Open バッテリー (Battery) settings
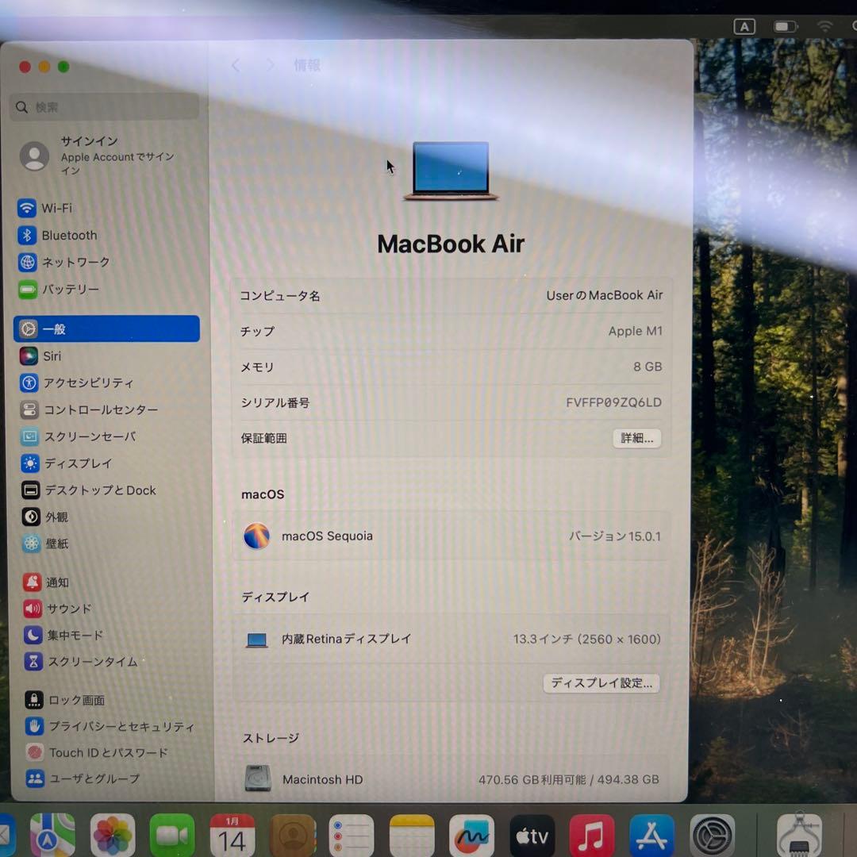Image resolution: width=857 pixels, height=857 pixels. [x=71, y=290]
